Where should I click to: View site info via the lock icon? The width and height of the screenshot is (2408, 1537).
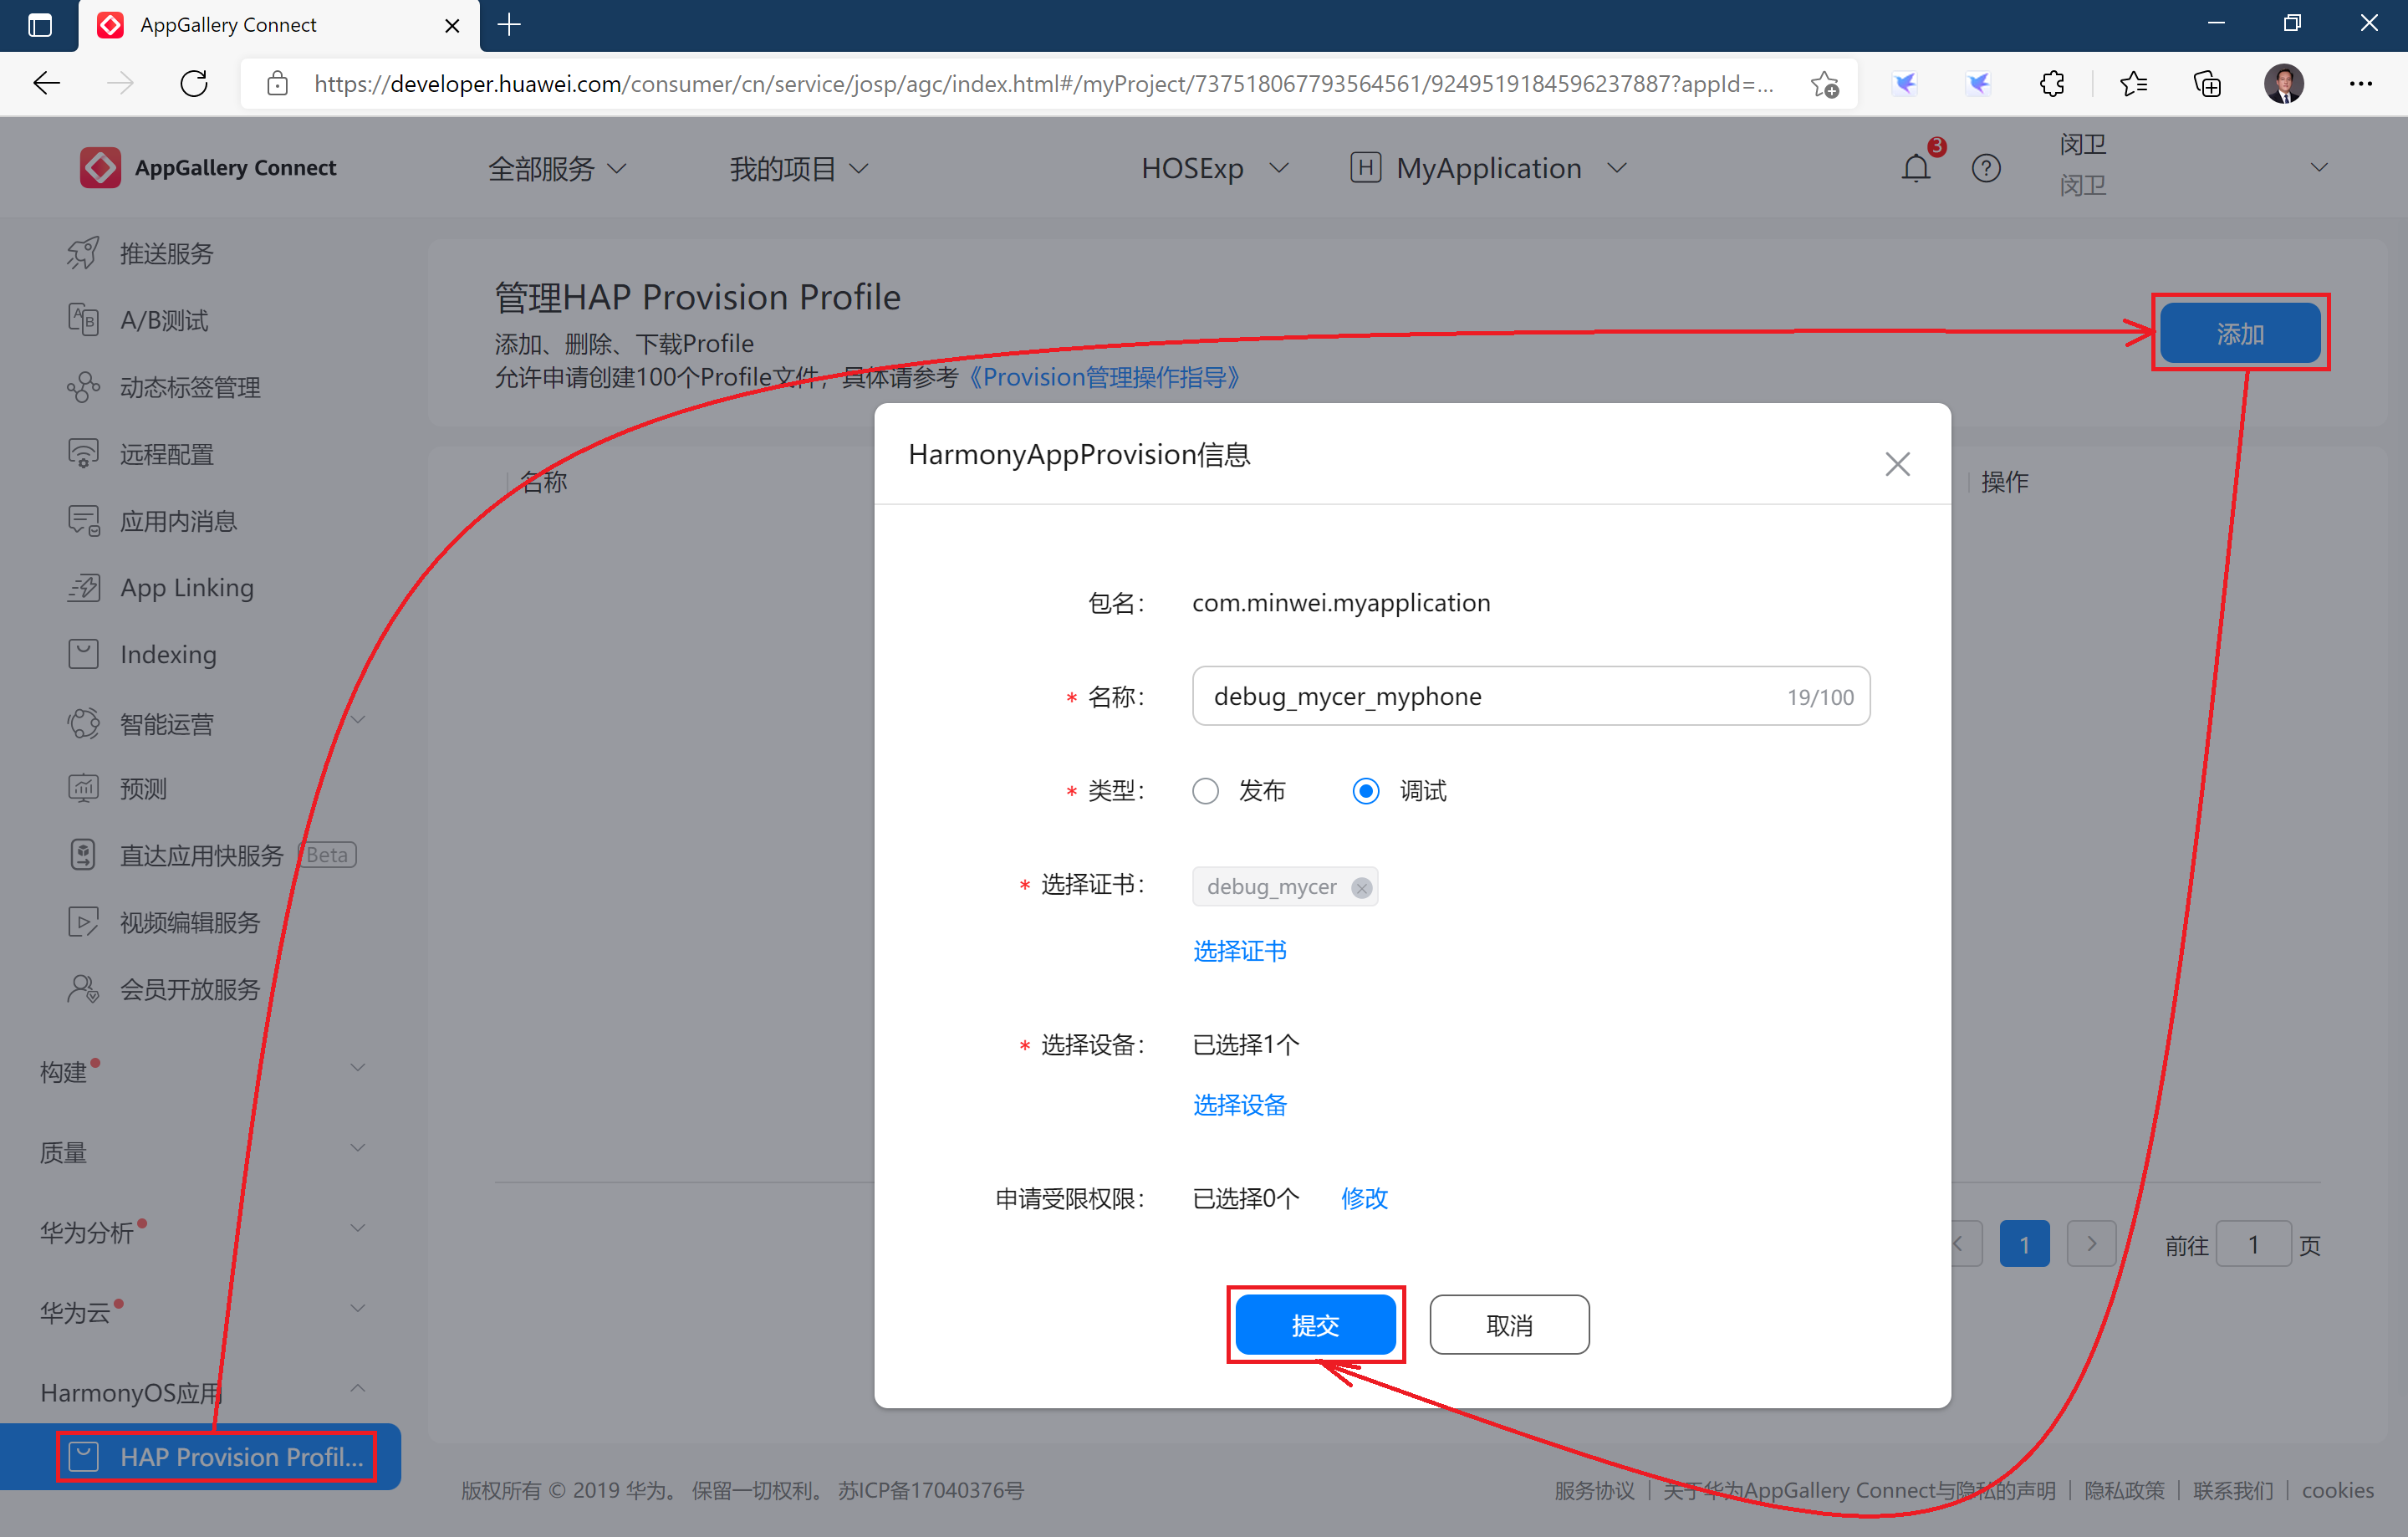coord(277,84)
